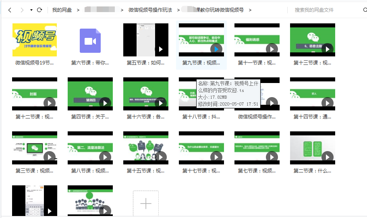The height and width of the screenshot is (218, 367).
Task: Select file name 第四节课：关于...
Action: coord(90,116)
